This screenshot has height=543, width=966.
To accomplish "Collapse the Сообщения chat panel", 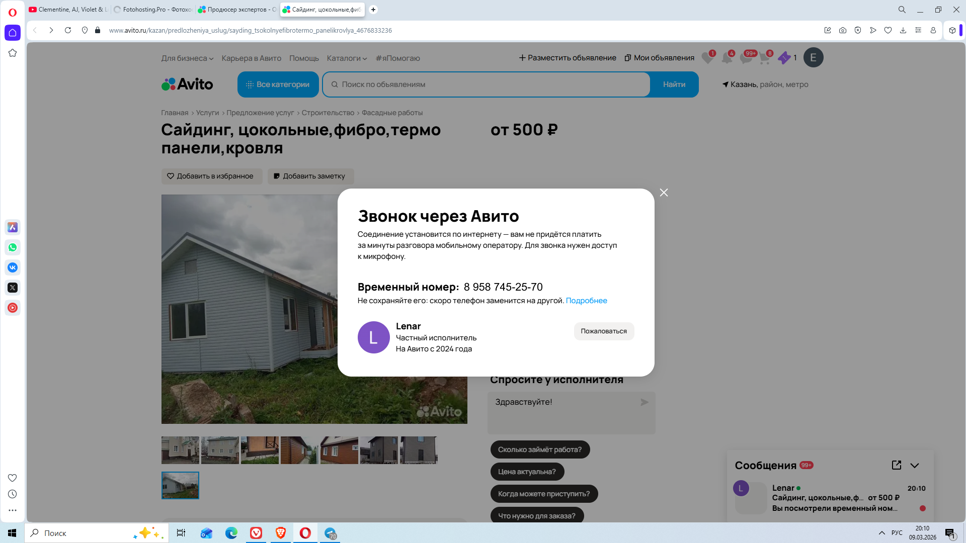I will pyautogui.click(x=915, y=465).
